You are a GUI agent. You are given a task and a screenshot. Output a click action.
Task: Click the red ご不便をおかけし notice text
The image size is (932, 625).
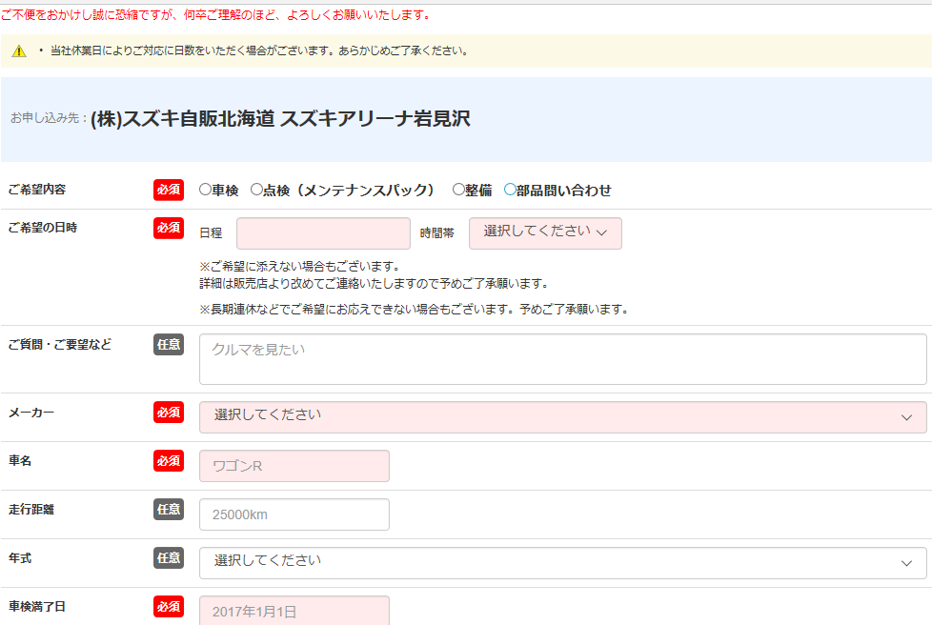215,15
